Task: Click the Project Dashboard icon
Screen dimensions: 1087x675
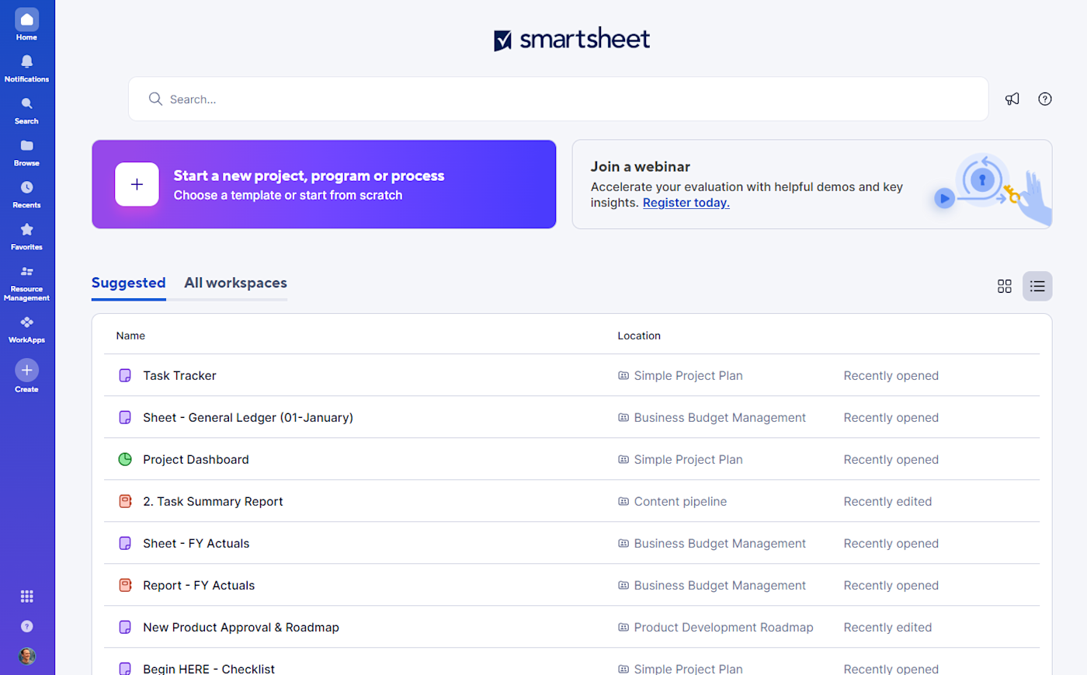Action: (125, 459)
